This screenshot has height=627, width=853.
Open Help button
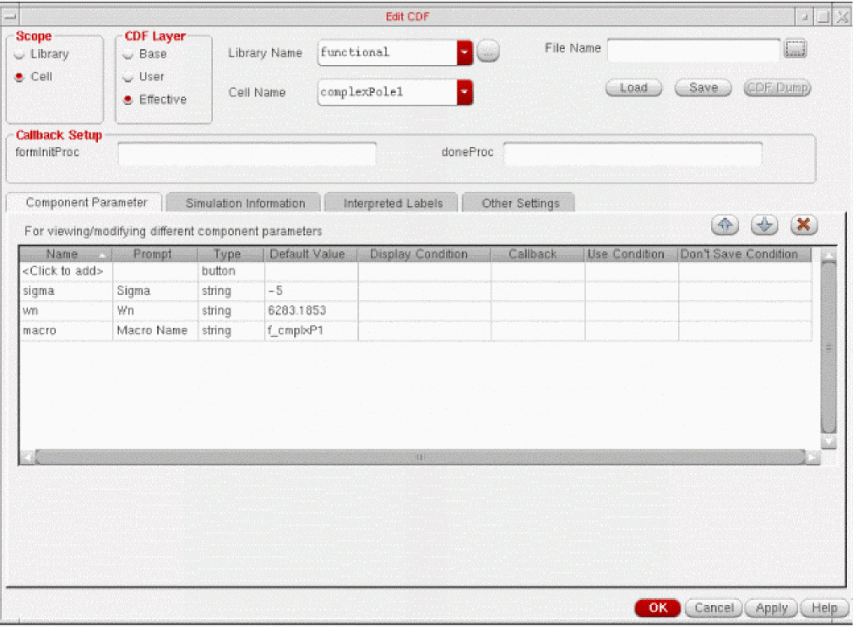pos(824,608)
